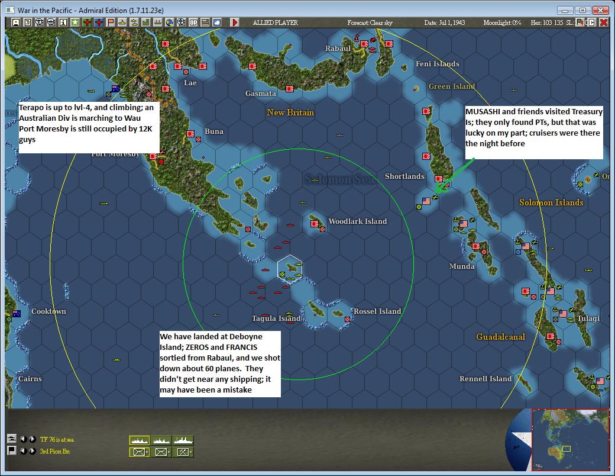Click the Japanese flag at Gasmata
The width and height of the screenshot is (615, 476).
(290, 89)
